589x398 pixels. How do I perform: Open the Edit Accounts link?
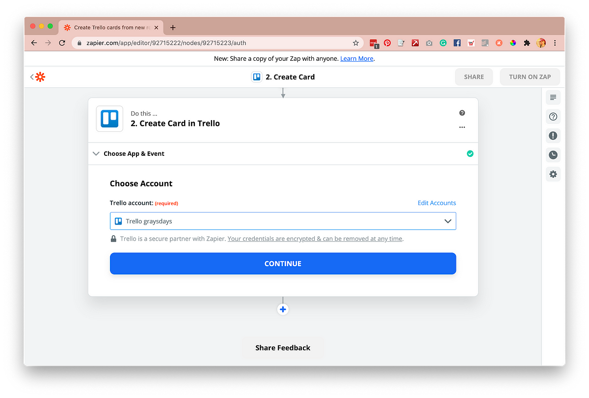(436, 203)
